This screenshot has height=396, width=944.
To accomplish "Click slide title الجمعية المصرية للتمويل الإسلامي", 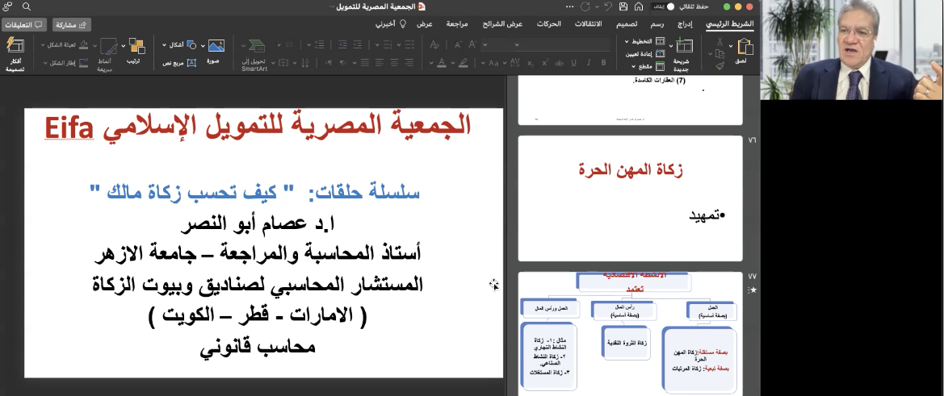I will (x=259, y=126).
